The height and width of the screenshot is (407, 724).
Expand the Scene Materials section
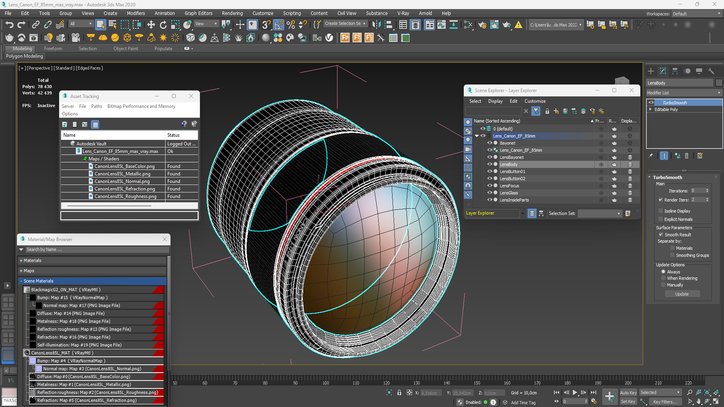pos(21,281)
